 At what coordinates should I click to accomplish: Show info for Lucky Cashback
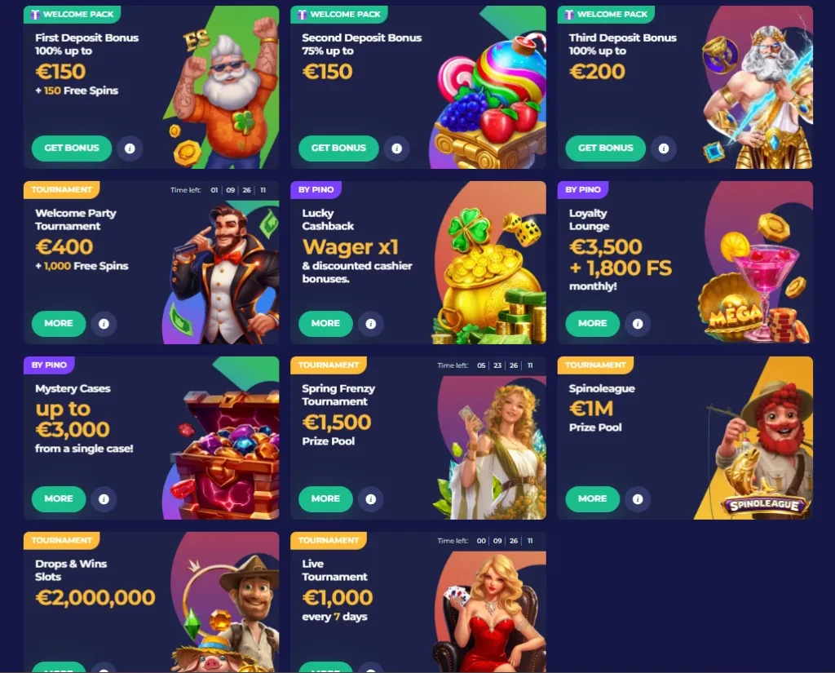click(371, 324)
